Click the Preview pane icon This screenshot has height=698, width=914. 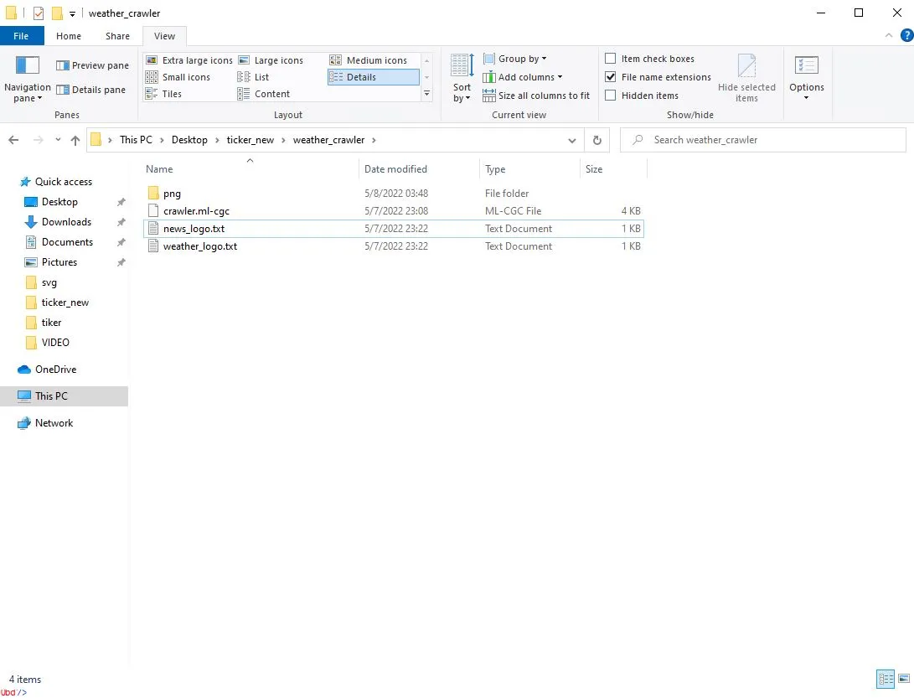[63, 65]
